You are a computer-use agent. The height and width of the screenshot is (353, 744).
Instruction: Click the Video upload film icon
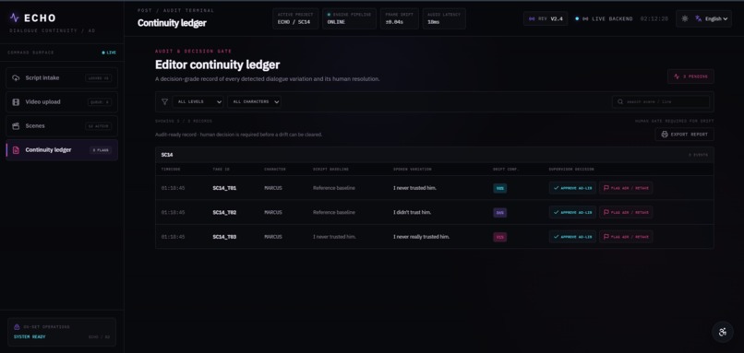pos(16,102)
